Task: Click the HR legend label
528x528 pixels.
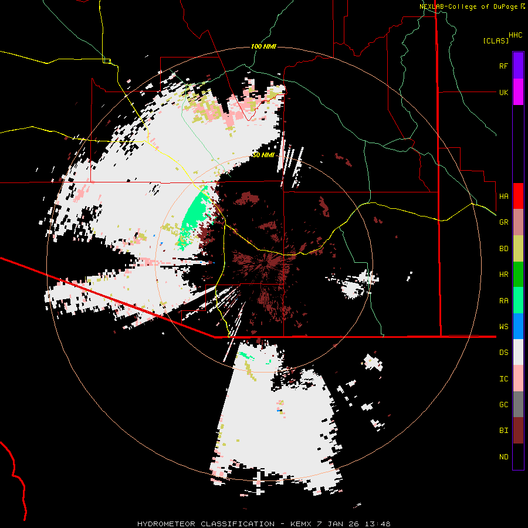Action: 503,275
